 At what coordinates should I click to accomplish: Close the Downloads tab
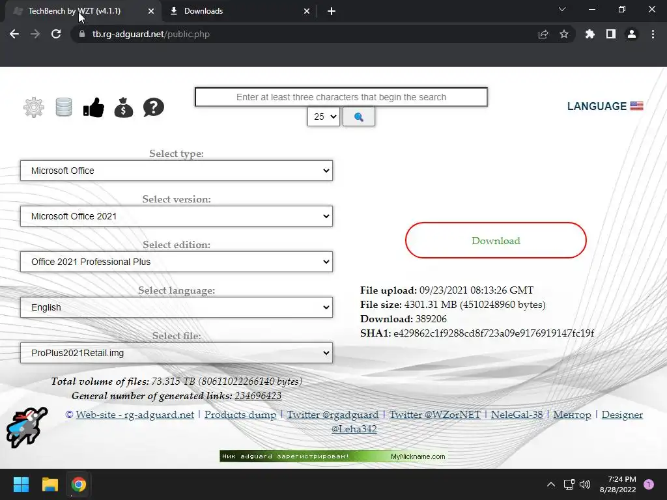307,11
